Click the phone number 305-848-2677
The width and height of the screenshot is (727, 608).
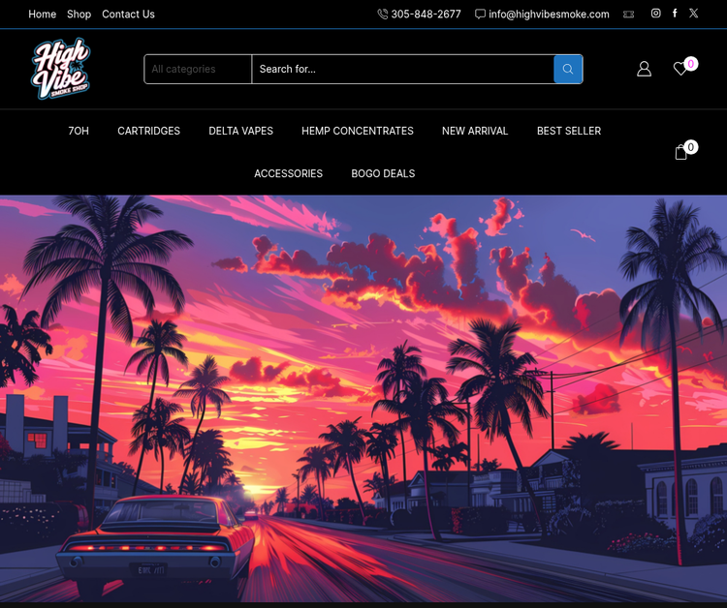pos(426,15)
